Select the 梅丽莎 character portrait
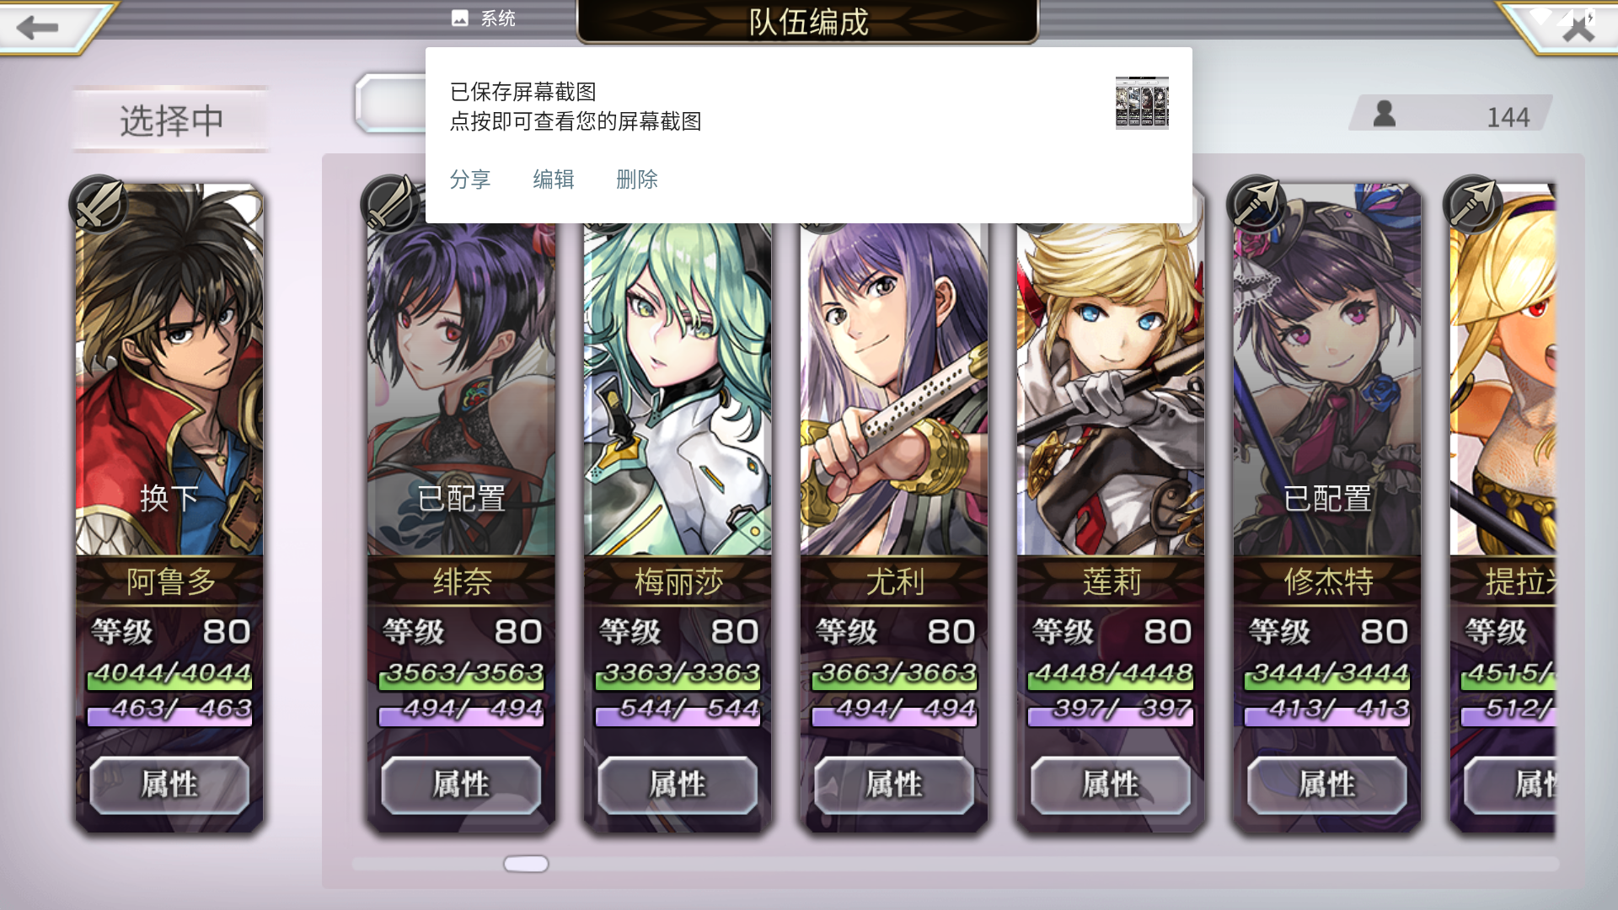The width and height of the screenshot is (1618, 910). click(x=678, y=389)
